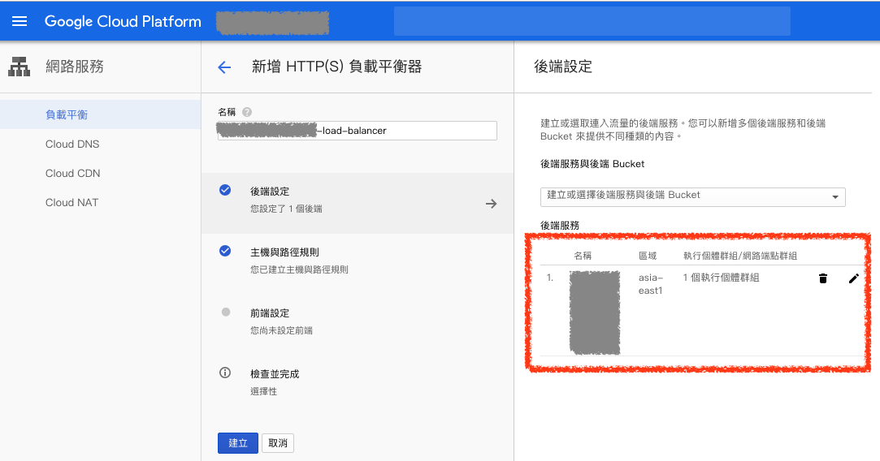This screenshot has height=461, width=880.
Task: Click the blue checkmark for 主機與路徑規則
Action: [x=225, y=252]
